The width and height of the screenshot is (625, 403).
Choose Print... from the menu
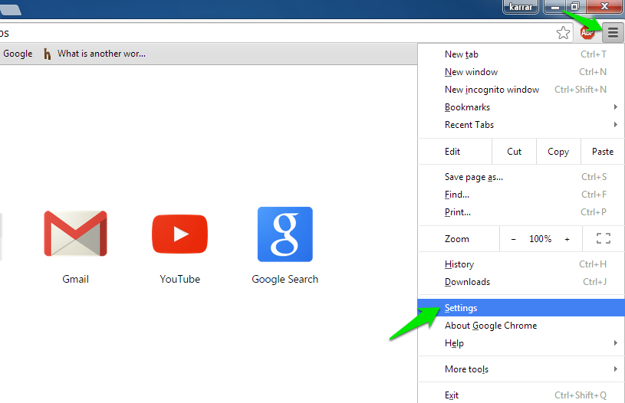pos(521,212)
